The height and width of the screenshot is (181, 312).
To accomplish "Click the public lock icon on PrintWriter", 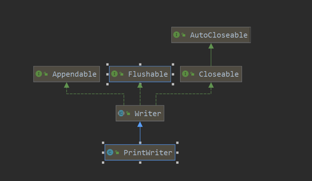I will click(117, 153).
